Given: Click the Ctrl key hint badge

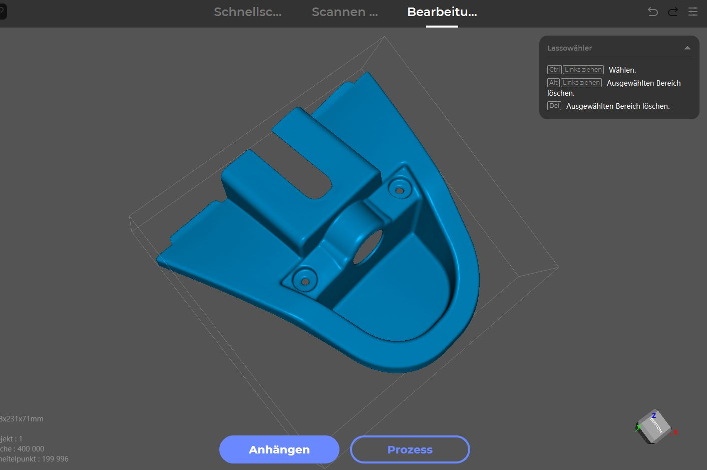Looking at the screenshot, I should (554, 70).
